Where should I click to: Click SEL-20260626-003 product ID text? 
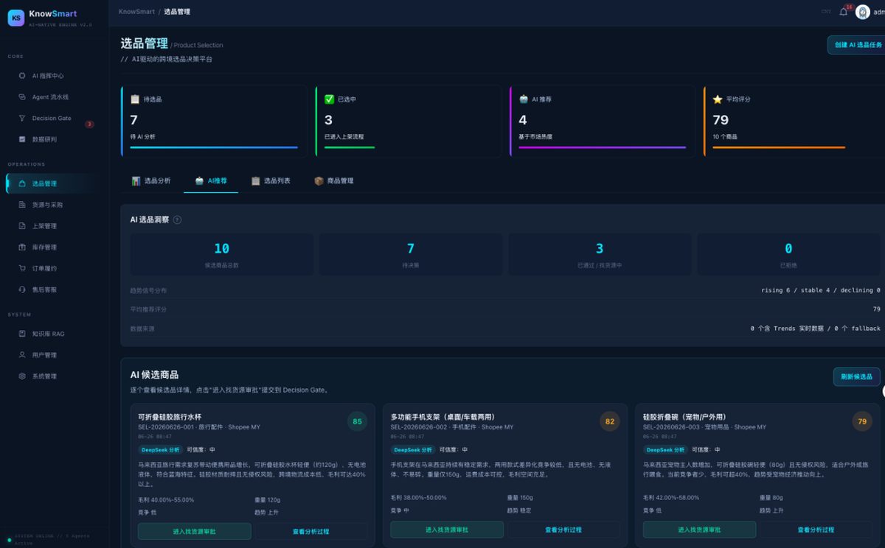(x=671, y=427)
